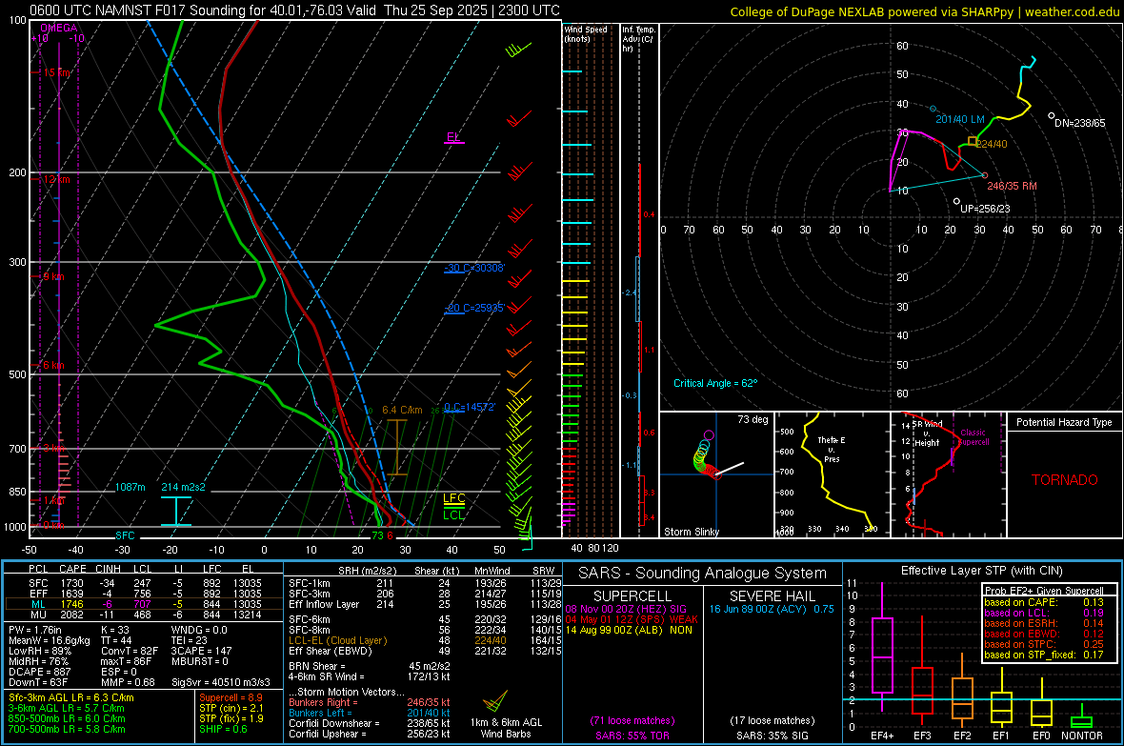
Task: Click the orange 224/40 mean wind marker
Action: pos(972,141)
